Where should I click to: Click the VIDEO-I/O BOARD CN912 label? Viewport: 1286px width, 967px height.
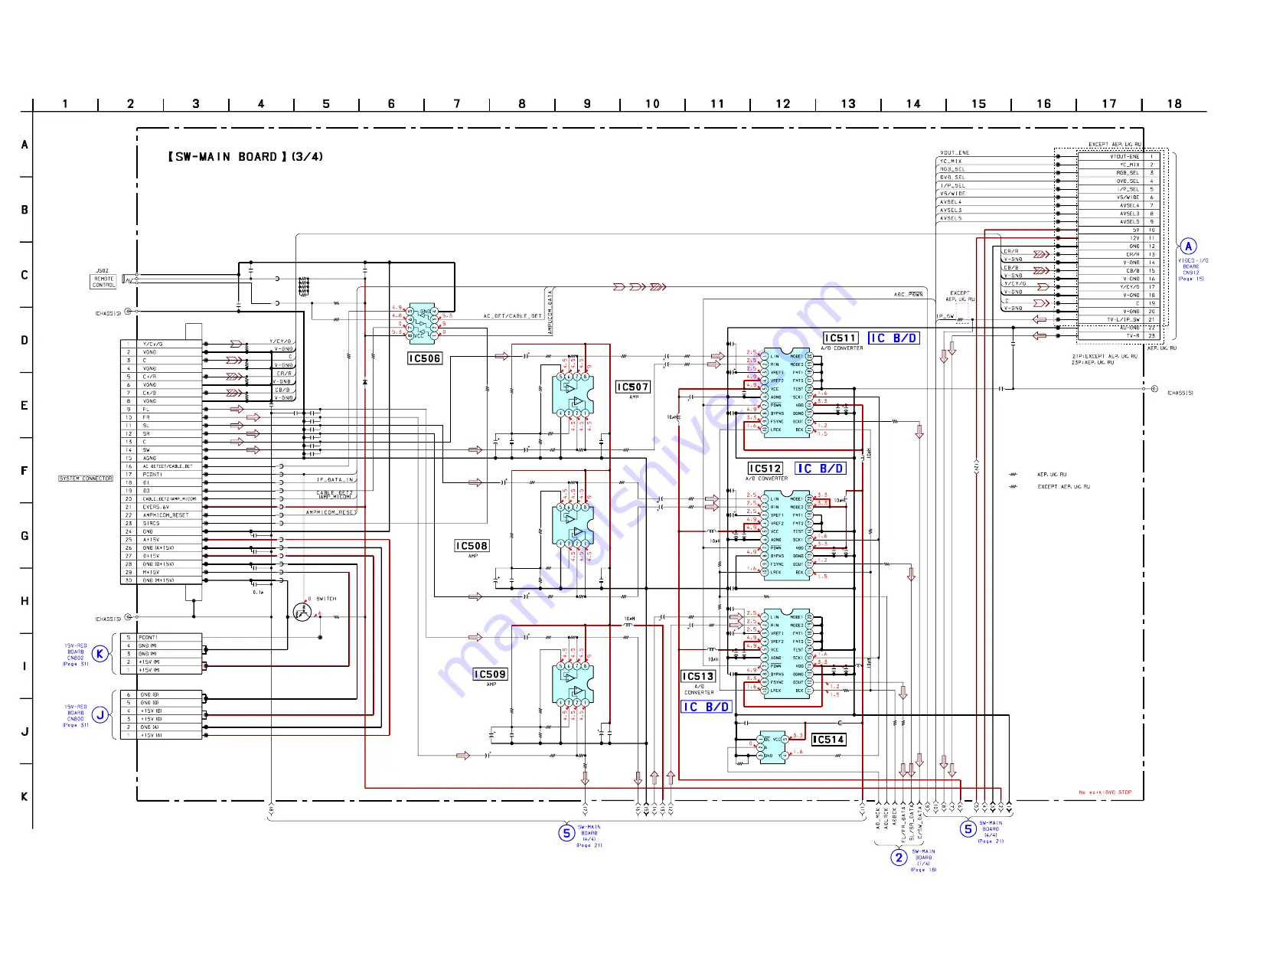point(1193,270)
